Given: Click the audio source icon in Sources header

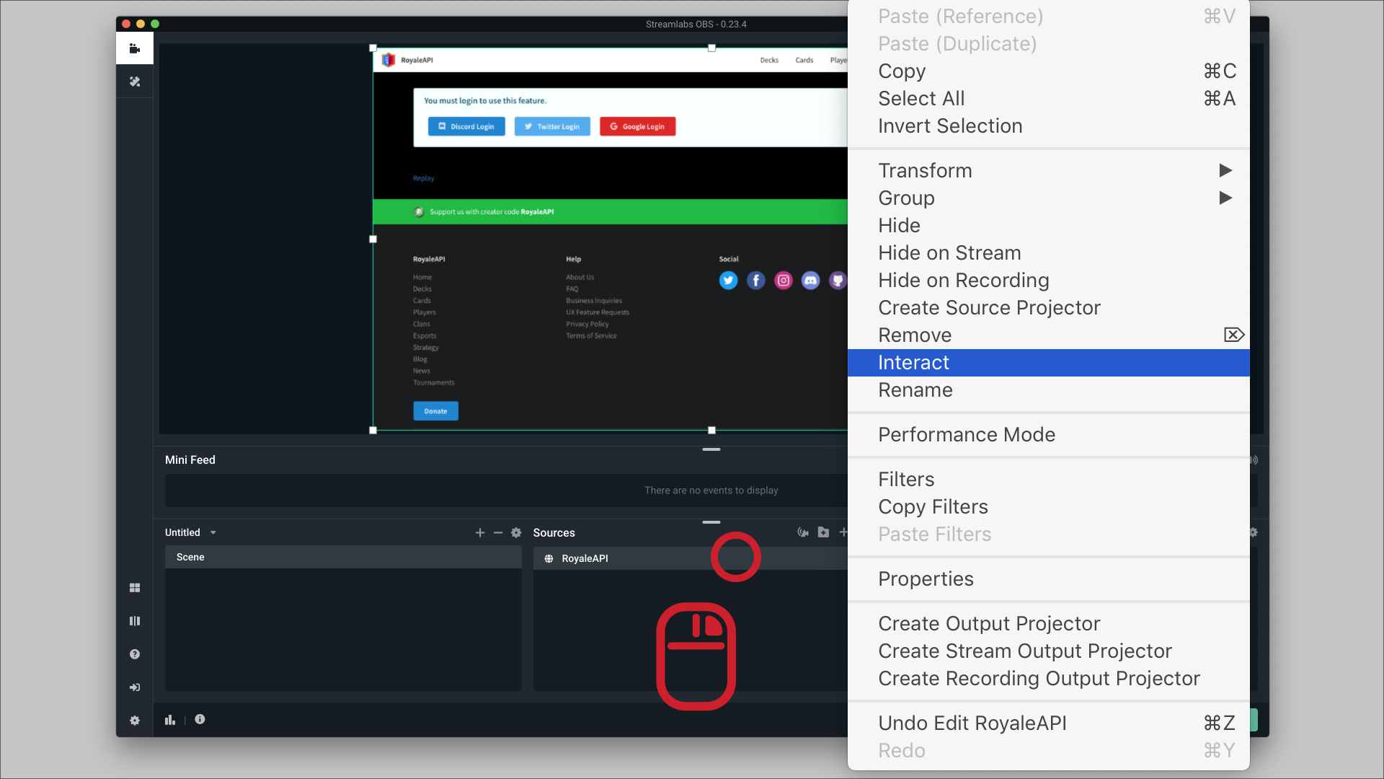Looking at the screenshot, I should (803, 532).
